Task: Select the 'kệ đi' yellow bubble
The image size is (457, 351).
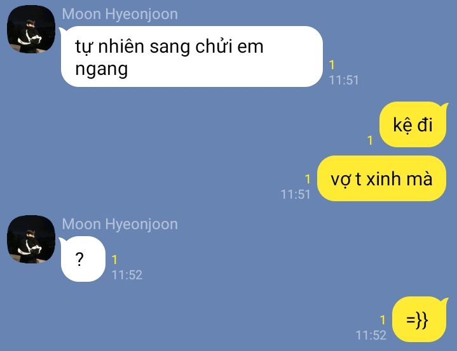Action: 413,124
